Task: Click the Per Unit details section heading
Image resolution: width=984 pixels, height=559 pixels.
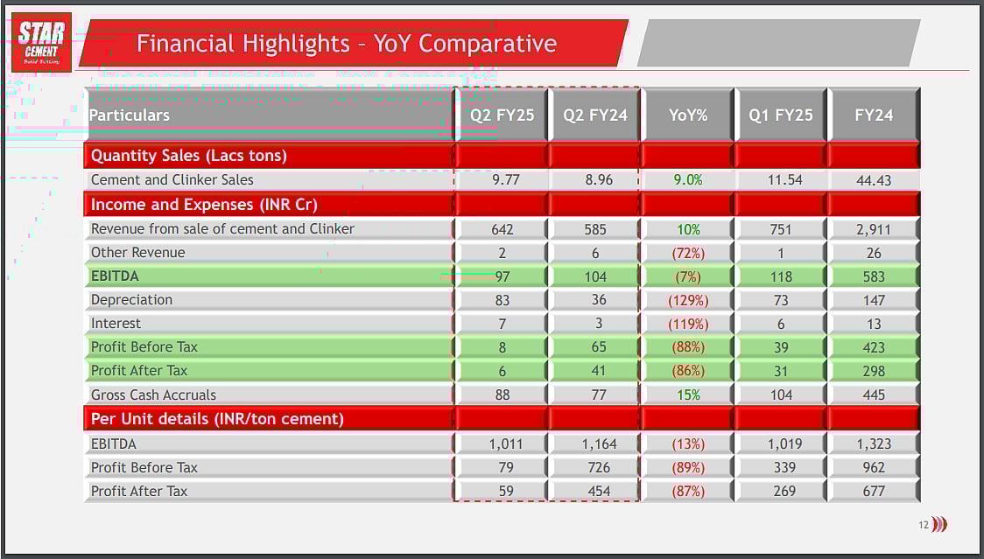Action: click(x=217, y=418)
